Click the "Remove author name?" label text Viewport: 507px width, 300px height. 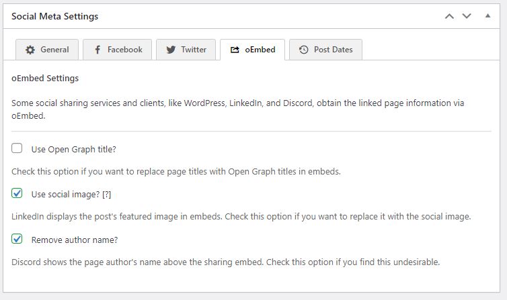[x=75, y=240]
